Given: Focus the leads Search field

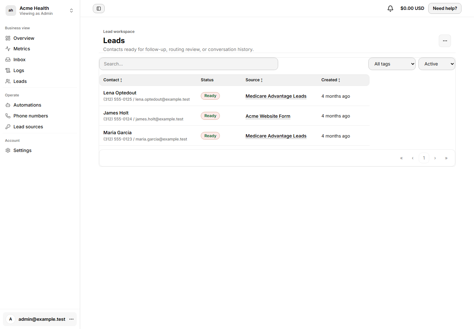Looking at the screenshot, I should 189,64.
